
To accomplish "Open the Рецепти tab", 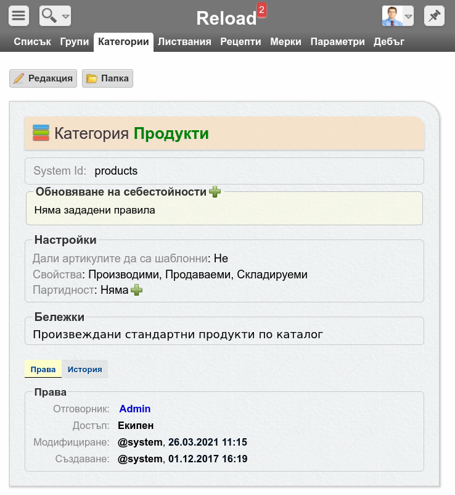I will pos(240,42).
